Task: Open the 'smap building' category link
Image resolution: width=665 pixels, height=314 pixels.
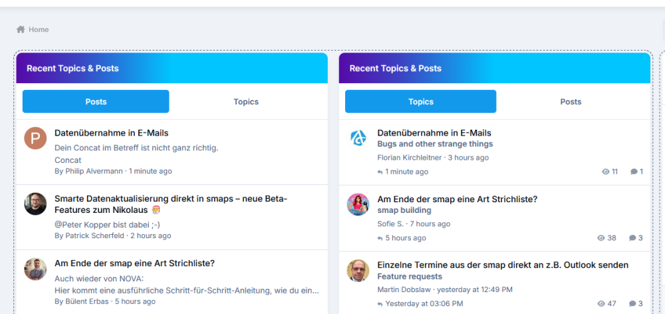Action: coord(404,210)
